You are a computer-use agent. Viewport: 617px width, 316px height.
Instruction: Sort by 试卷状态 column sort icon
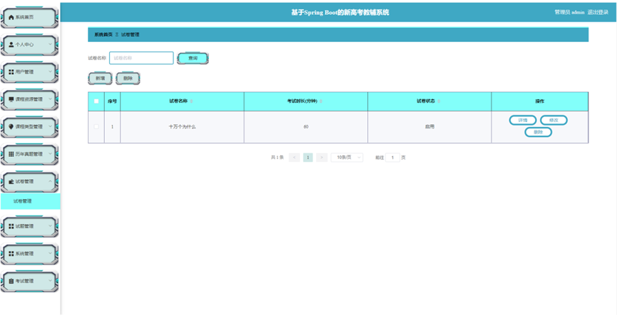[439, 101]
